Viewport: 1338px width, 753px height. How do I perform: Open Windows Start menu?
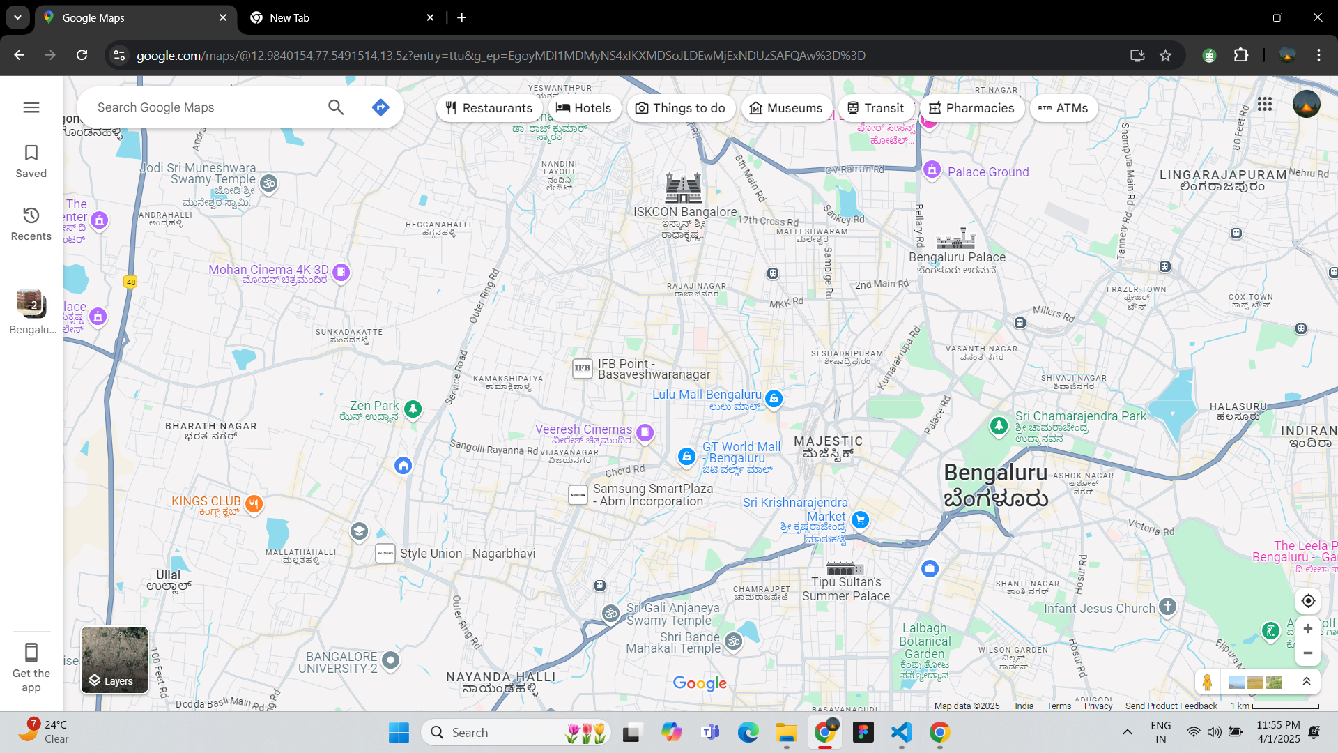pyautogui.click(x=399, y=732)
